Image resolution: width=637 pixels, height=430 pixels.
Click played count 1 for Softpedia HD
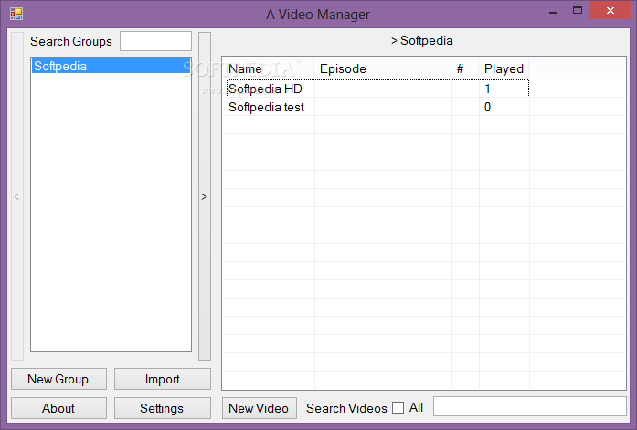[487, 89]
